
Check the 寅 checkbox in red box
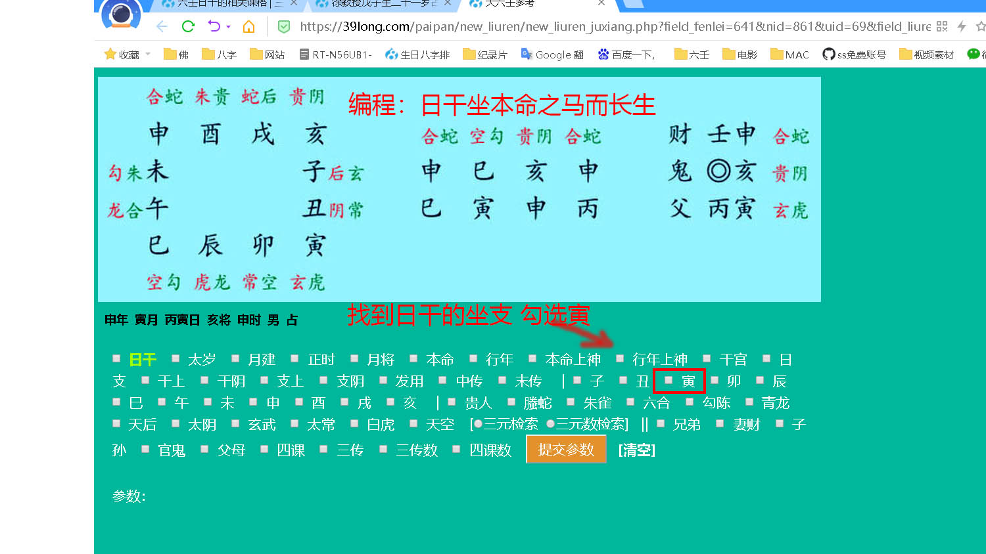tap(669, 380)
